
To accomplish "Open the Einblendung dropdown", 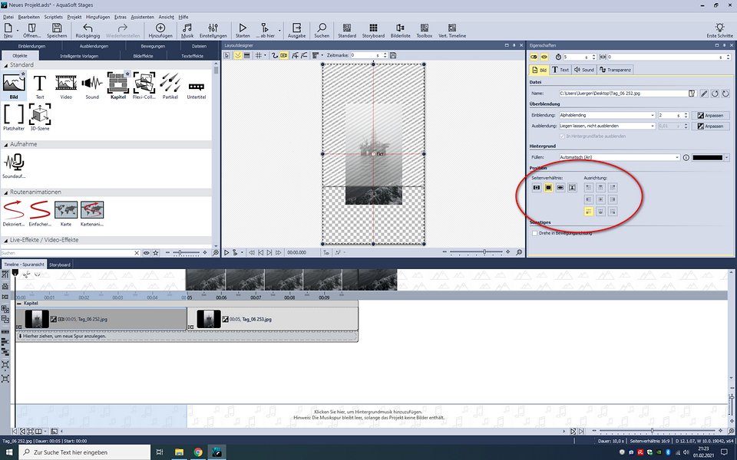I will coord(652,115).
